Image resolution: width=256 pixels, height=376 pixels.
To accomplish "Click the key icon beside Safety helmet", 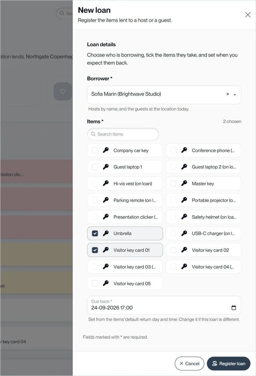I will coord(184,217).
